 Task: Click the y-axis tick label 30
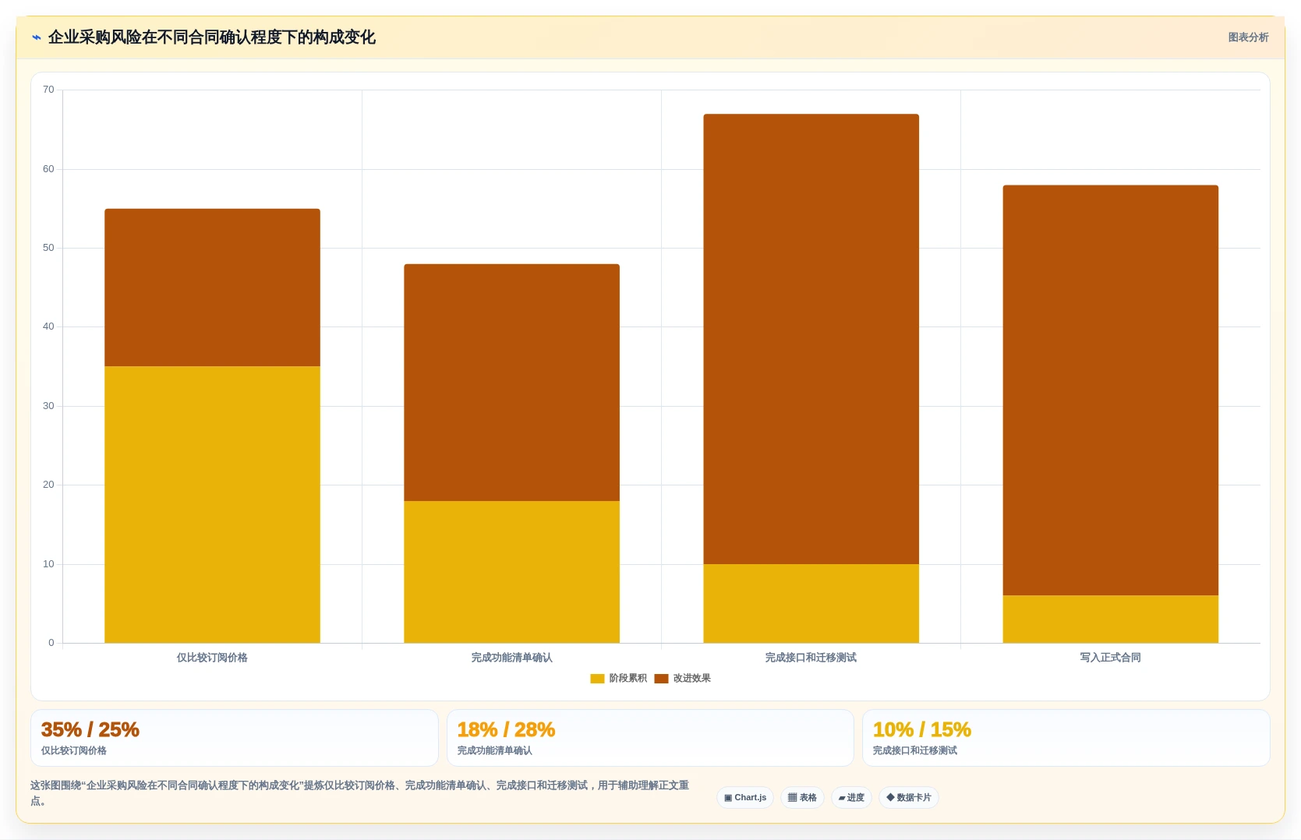pyautogui.click(x=48, y=406)
